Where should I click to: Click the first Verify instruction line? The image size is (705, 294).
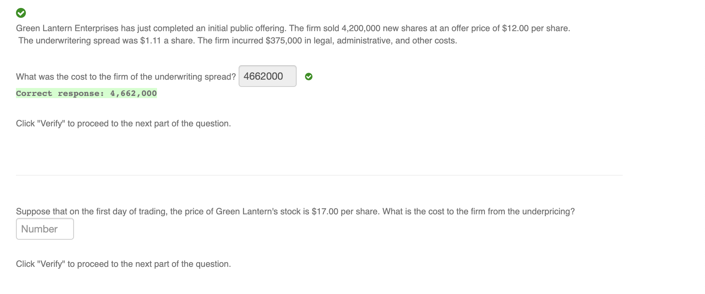[x=123, y=123]
